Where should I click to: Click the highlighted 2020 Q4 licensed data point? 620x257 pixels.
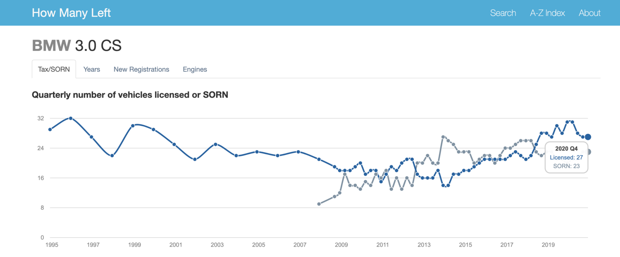588,137
